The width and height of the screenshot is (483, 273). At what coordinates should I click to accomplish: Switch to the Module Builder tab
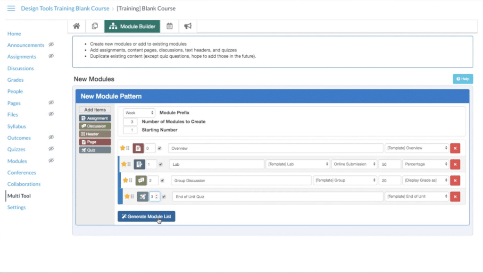pyautogui.click(x=132, y=26)
